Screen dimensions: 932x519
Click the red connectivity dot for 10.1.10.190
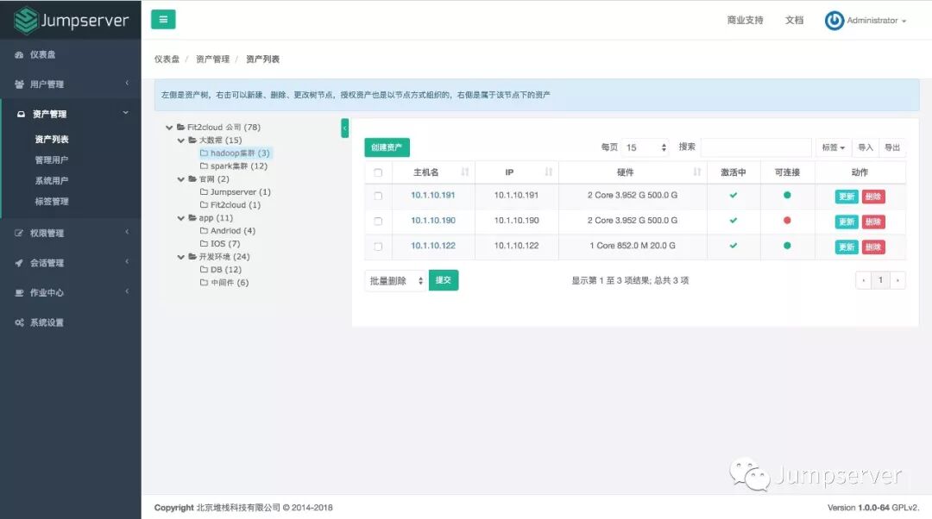pos(786,221)
